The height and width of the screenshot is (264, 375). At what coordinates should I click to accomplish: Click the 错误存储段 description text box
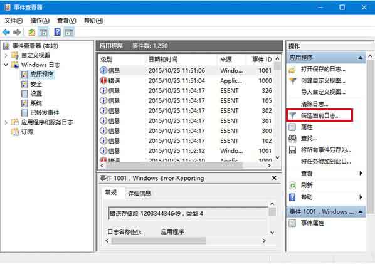[188, 213]
